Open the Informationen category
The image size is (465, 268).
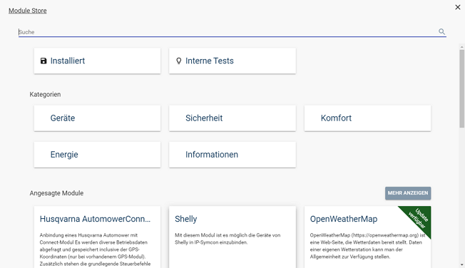[x=232, y=155]
